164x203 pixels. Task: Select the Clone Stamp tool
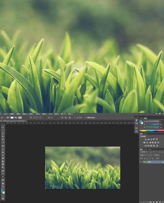[3, 152]
